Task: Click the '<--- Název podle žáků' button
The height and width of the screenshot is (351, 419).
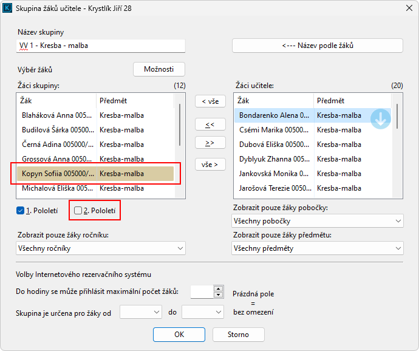Action: (x=318, y=46)
